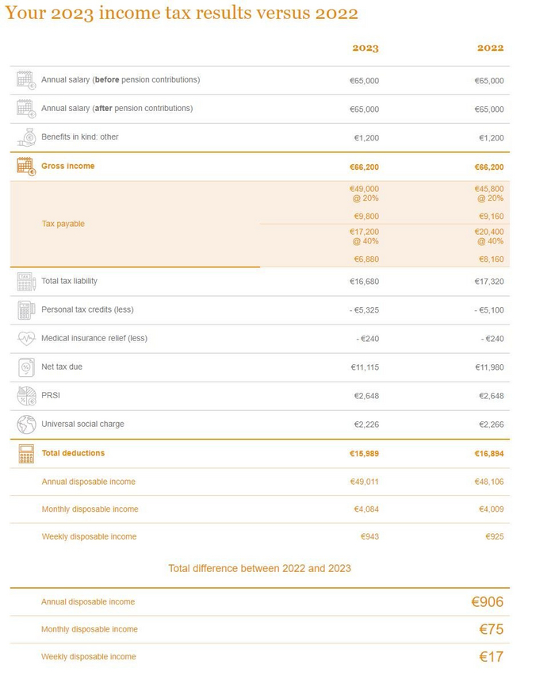This screenshot has height=676, width=555.
Task: Click the Net tax due document icon
Action: click(x=25, y=367)
